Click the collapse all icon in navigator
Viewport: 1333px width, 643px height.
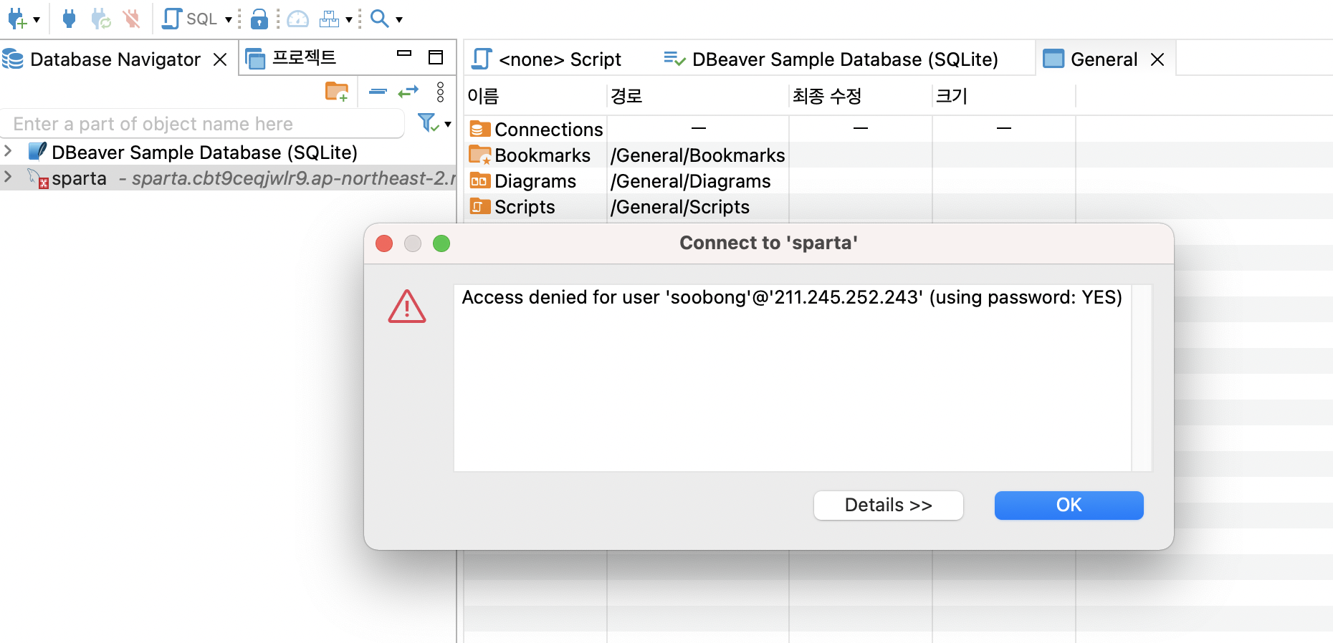[x=378, y=92]
